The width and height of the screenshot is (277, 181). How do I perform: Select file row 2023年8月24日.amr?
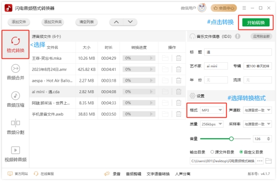(107, 69)
